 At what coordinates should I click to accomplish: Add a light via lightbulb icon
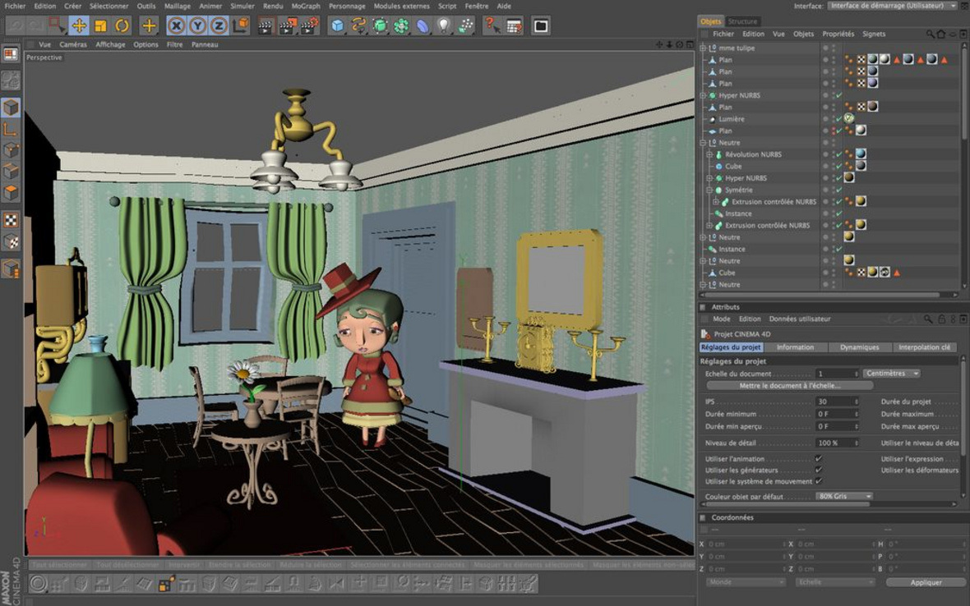click(x=444, y=25)
